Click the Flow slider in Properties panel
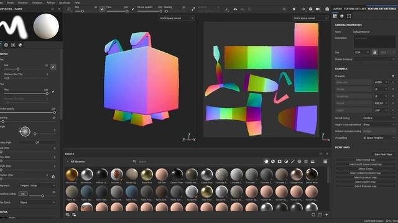398x223 pixels. tap(26, 94)
